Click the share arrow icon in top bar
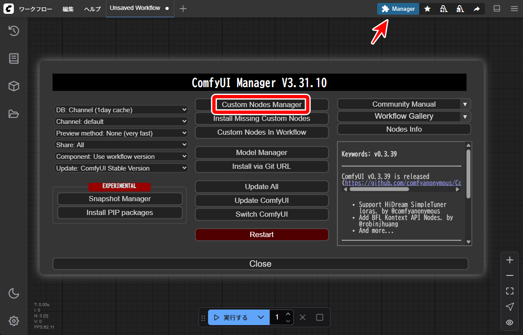Screen dimensions: 523x335 pyautogui.click(x=477, y=9)
